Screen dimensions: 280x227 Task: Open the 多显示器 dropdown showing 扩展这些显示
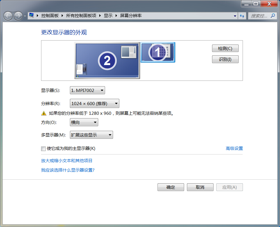pos(91,135)
